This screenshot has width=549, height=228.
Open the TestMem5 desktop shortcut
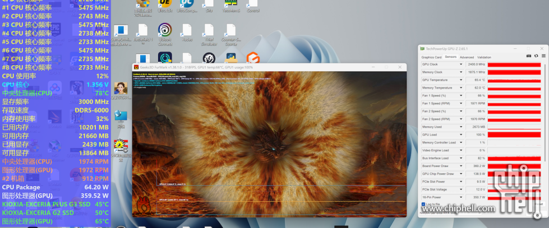tap(230, 6)
